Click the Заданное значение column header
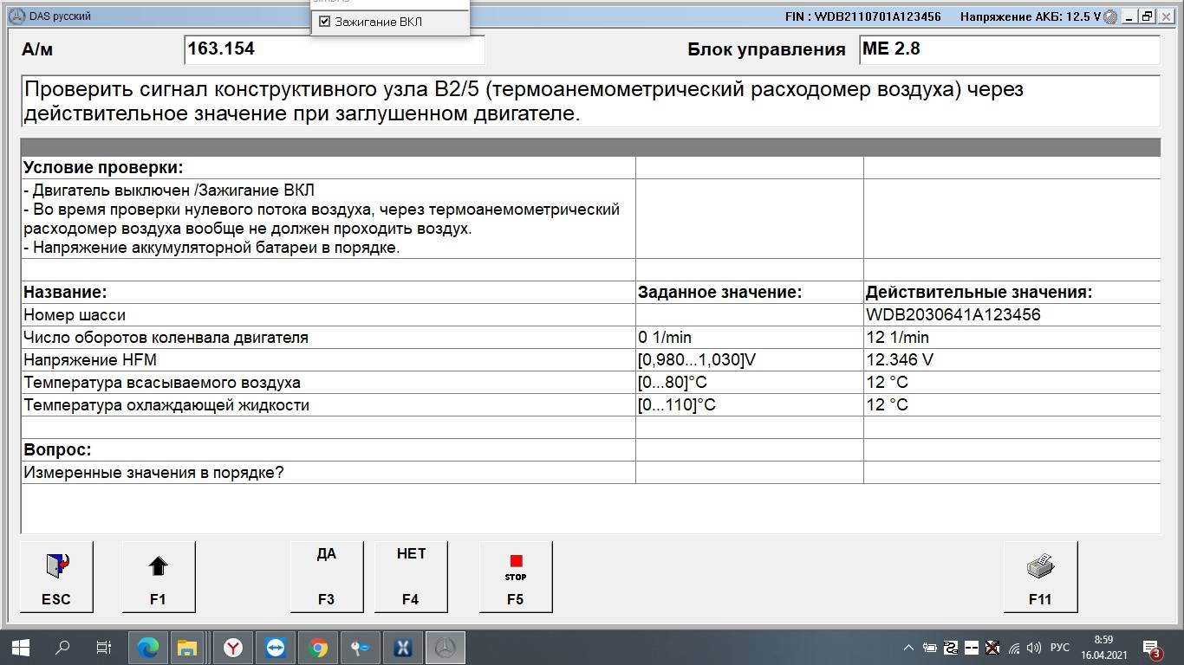This screenshot has width=1184, height=665. 720,293
